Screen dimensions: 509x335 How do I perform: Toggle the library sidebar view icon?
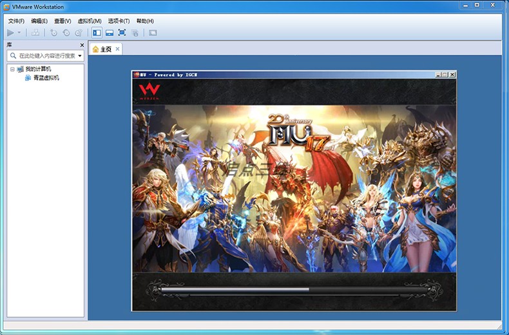[97, 32]
